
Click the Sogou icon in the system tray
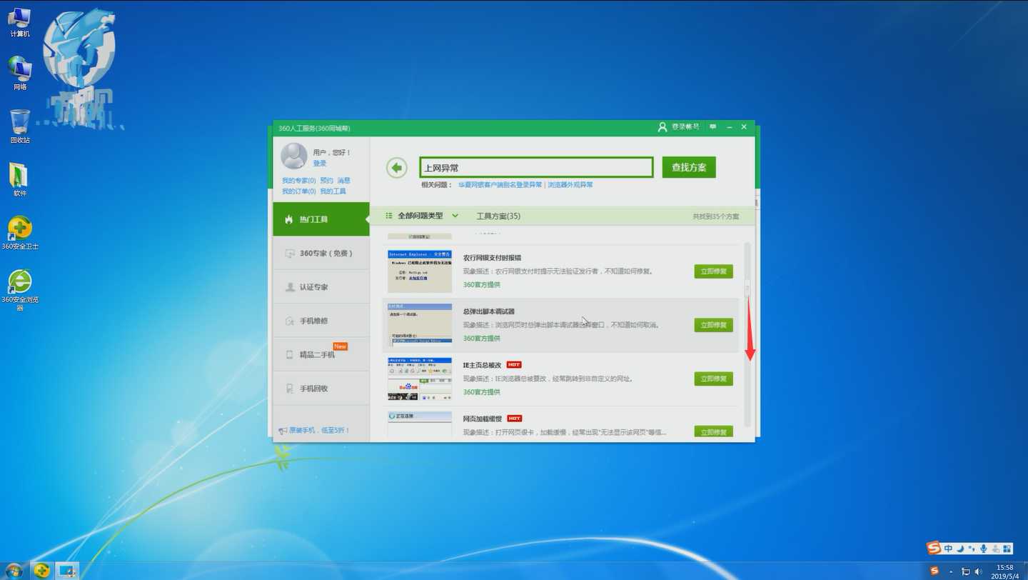tap(935, 571)
